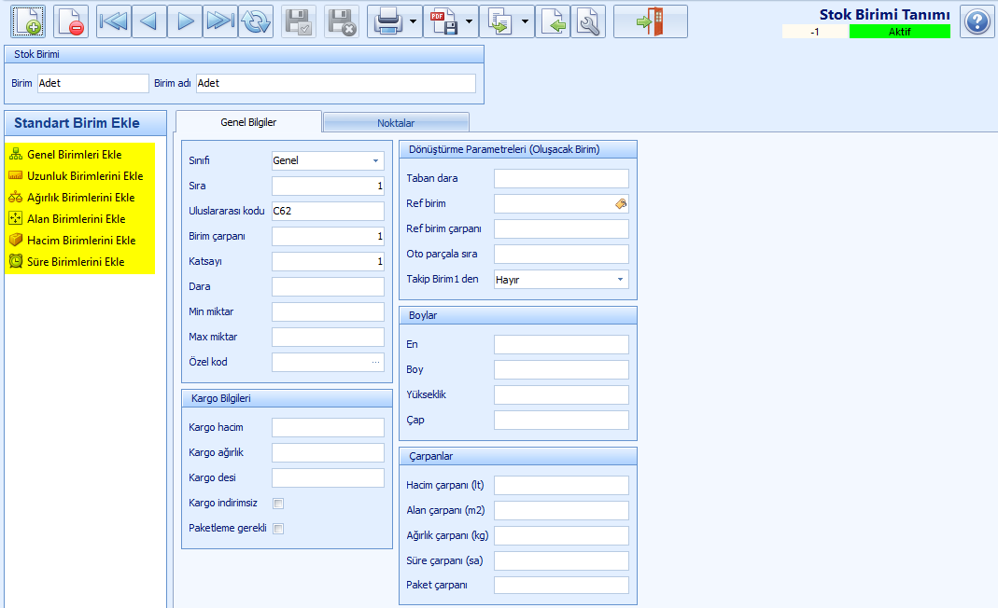Switch to the Noktalar tab
Screen dimensions: 998x608
point(396,123)
